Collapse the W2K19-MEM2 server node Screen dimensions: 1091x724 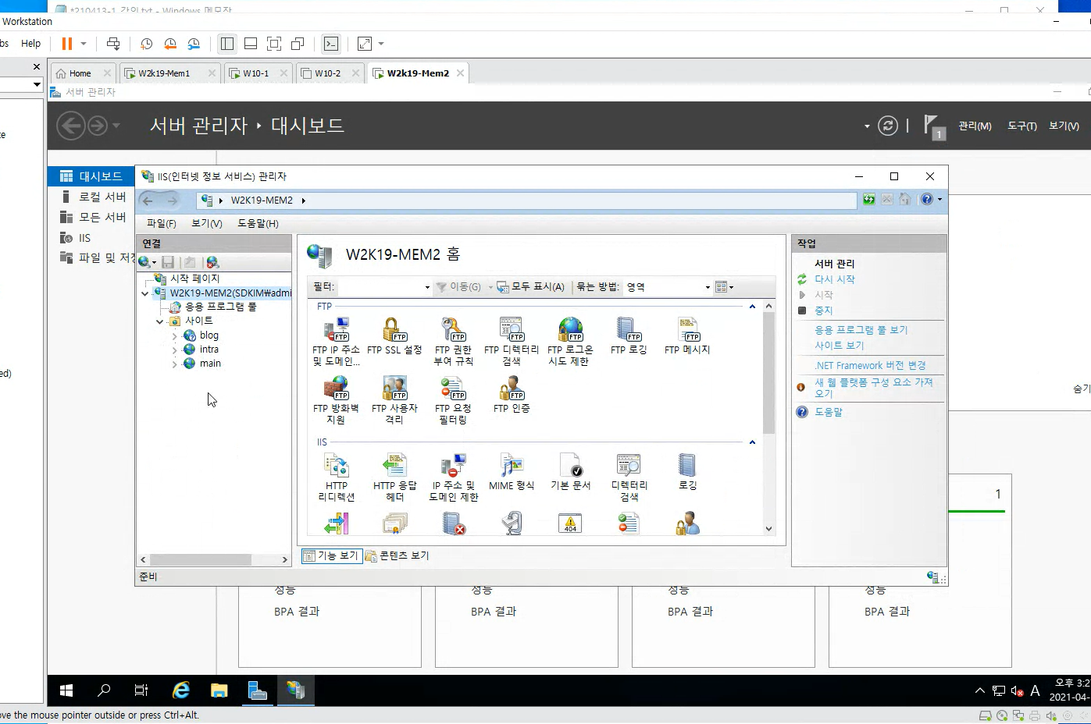144,293
